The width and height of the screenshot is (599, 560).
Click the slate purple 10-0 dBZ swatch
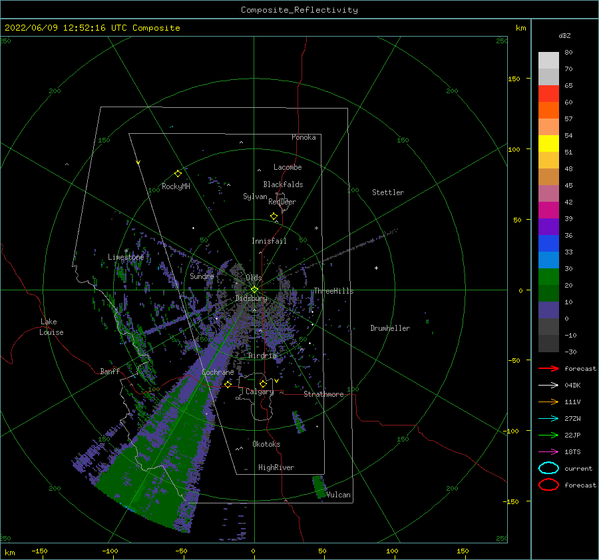pos(548,310)
